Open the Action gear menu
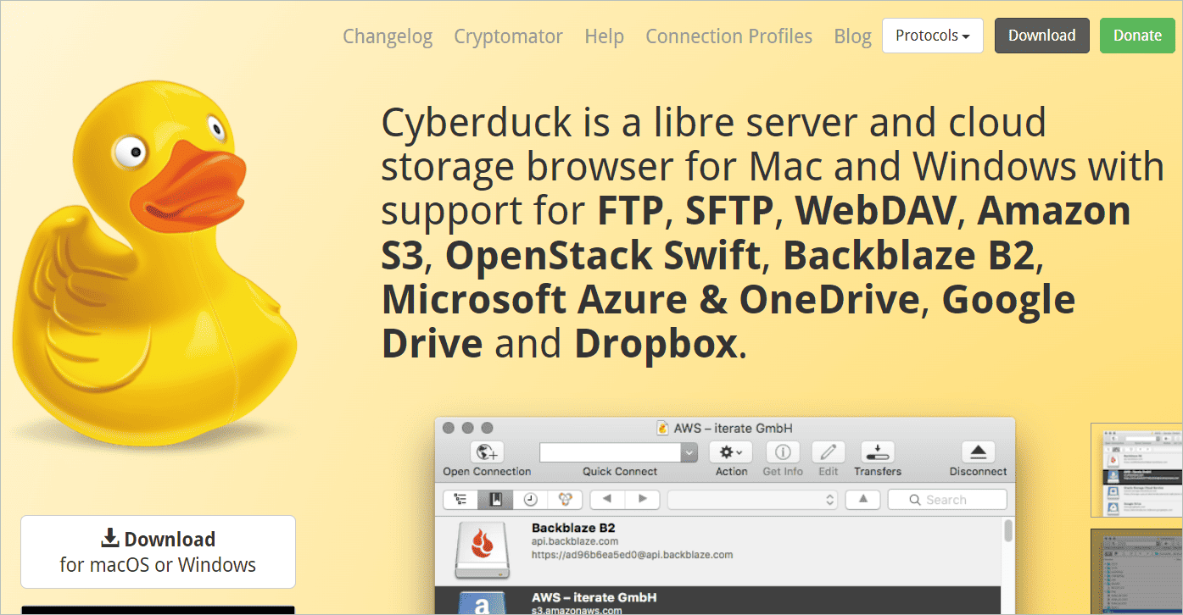 pos(731,452)
